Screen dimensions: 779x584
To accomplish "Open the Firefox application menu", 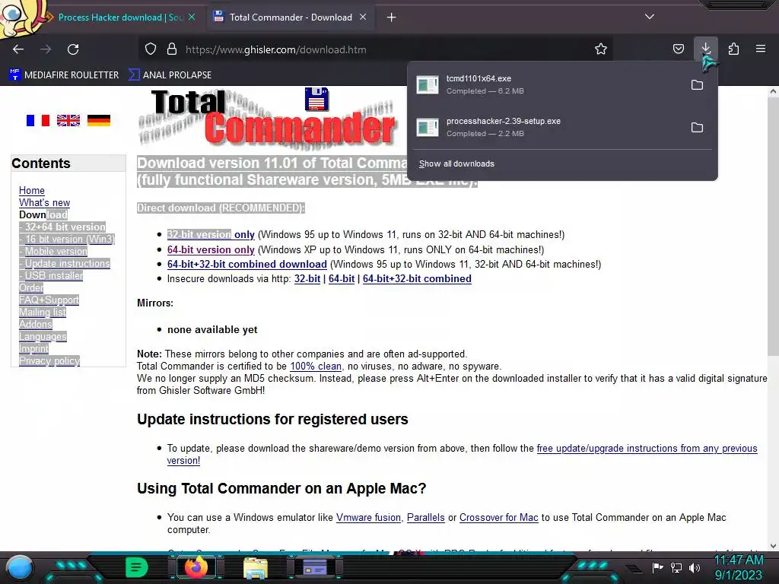I will [761, 49].
